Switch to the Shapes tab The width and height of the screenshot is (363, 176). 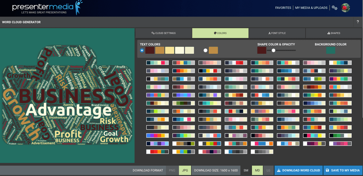click(334, 33)
